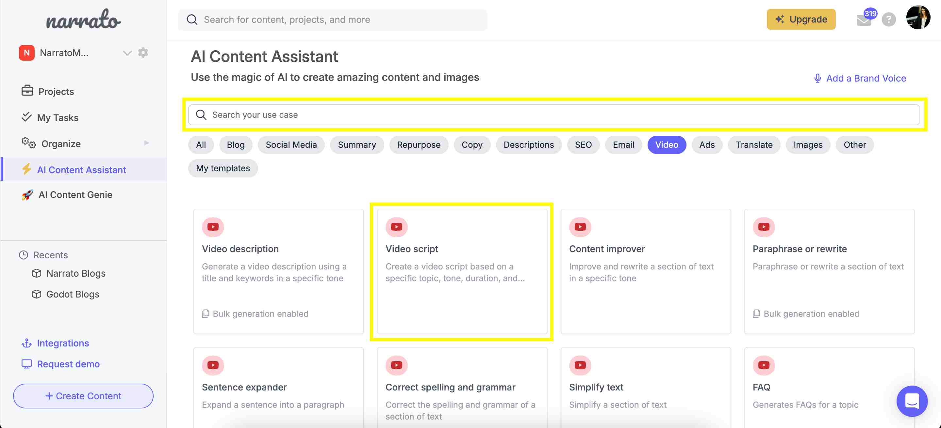Open the Video description template card
Screen dimensions: 941x428
278,271
